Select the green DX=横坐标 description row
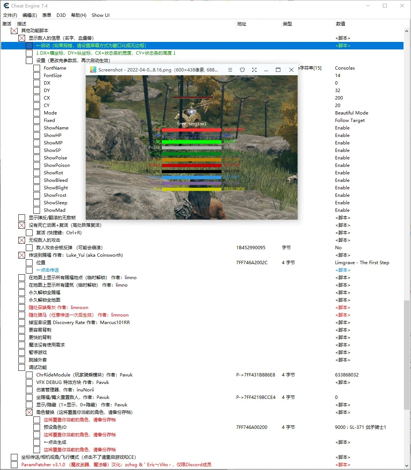The height and width of the screenshot is (470, 411). pyautogui.click(x=106, y=53)
